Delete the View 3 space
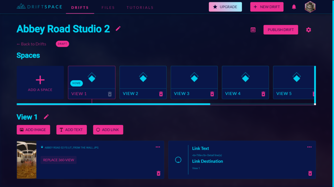This screenshot has height=187, width=334. (212, 94)
